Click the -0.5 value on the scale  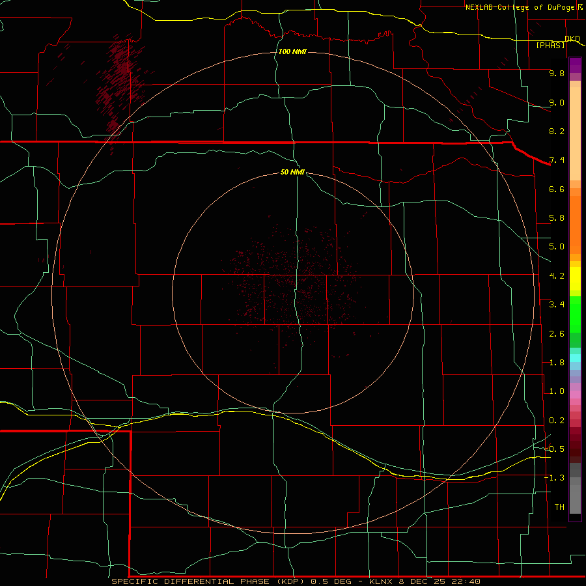555,449
